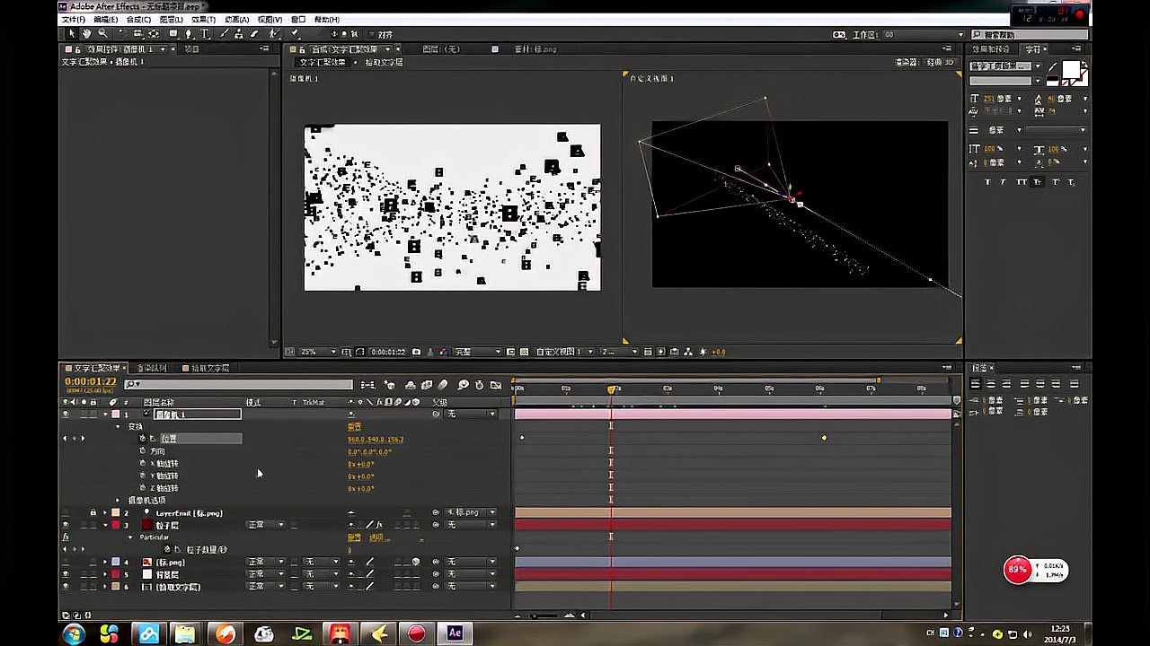Switch to the 渲染队列 tab
Viewport: 1150px width, 646px height.
pos(152,368)
